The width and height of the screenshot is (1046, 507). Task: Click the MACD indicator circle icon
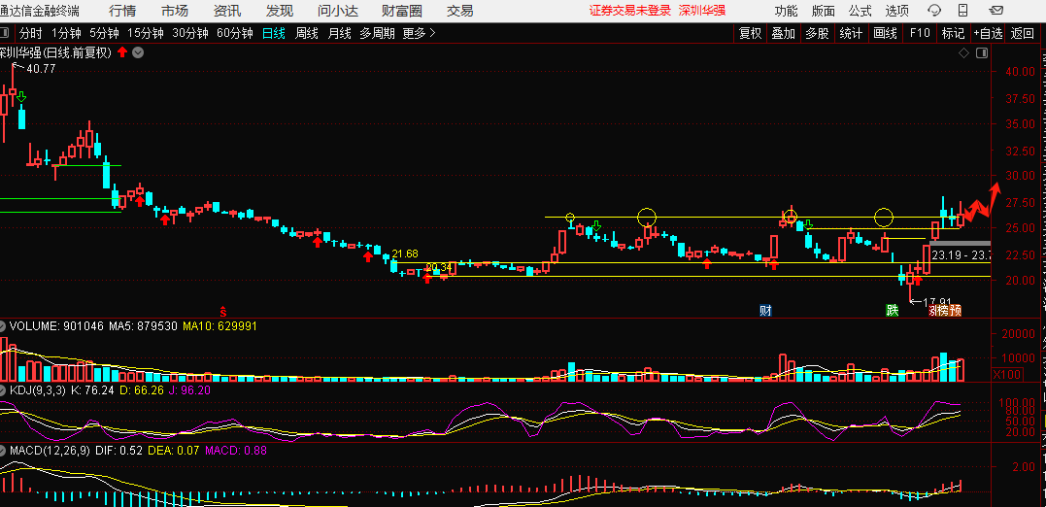coord(4,451)
